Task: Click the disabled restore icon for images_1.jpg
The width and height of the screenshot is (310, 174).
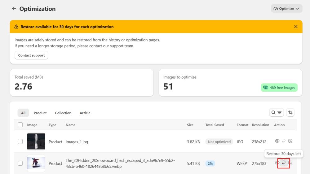Action: click(x=284, y=141)
